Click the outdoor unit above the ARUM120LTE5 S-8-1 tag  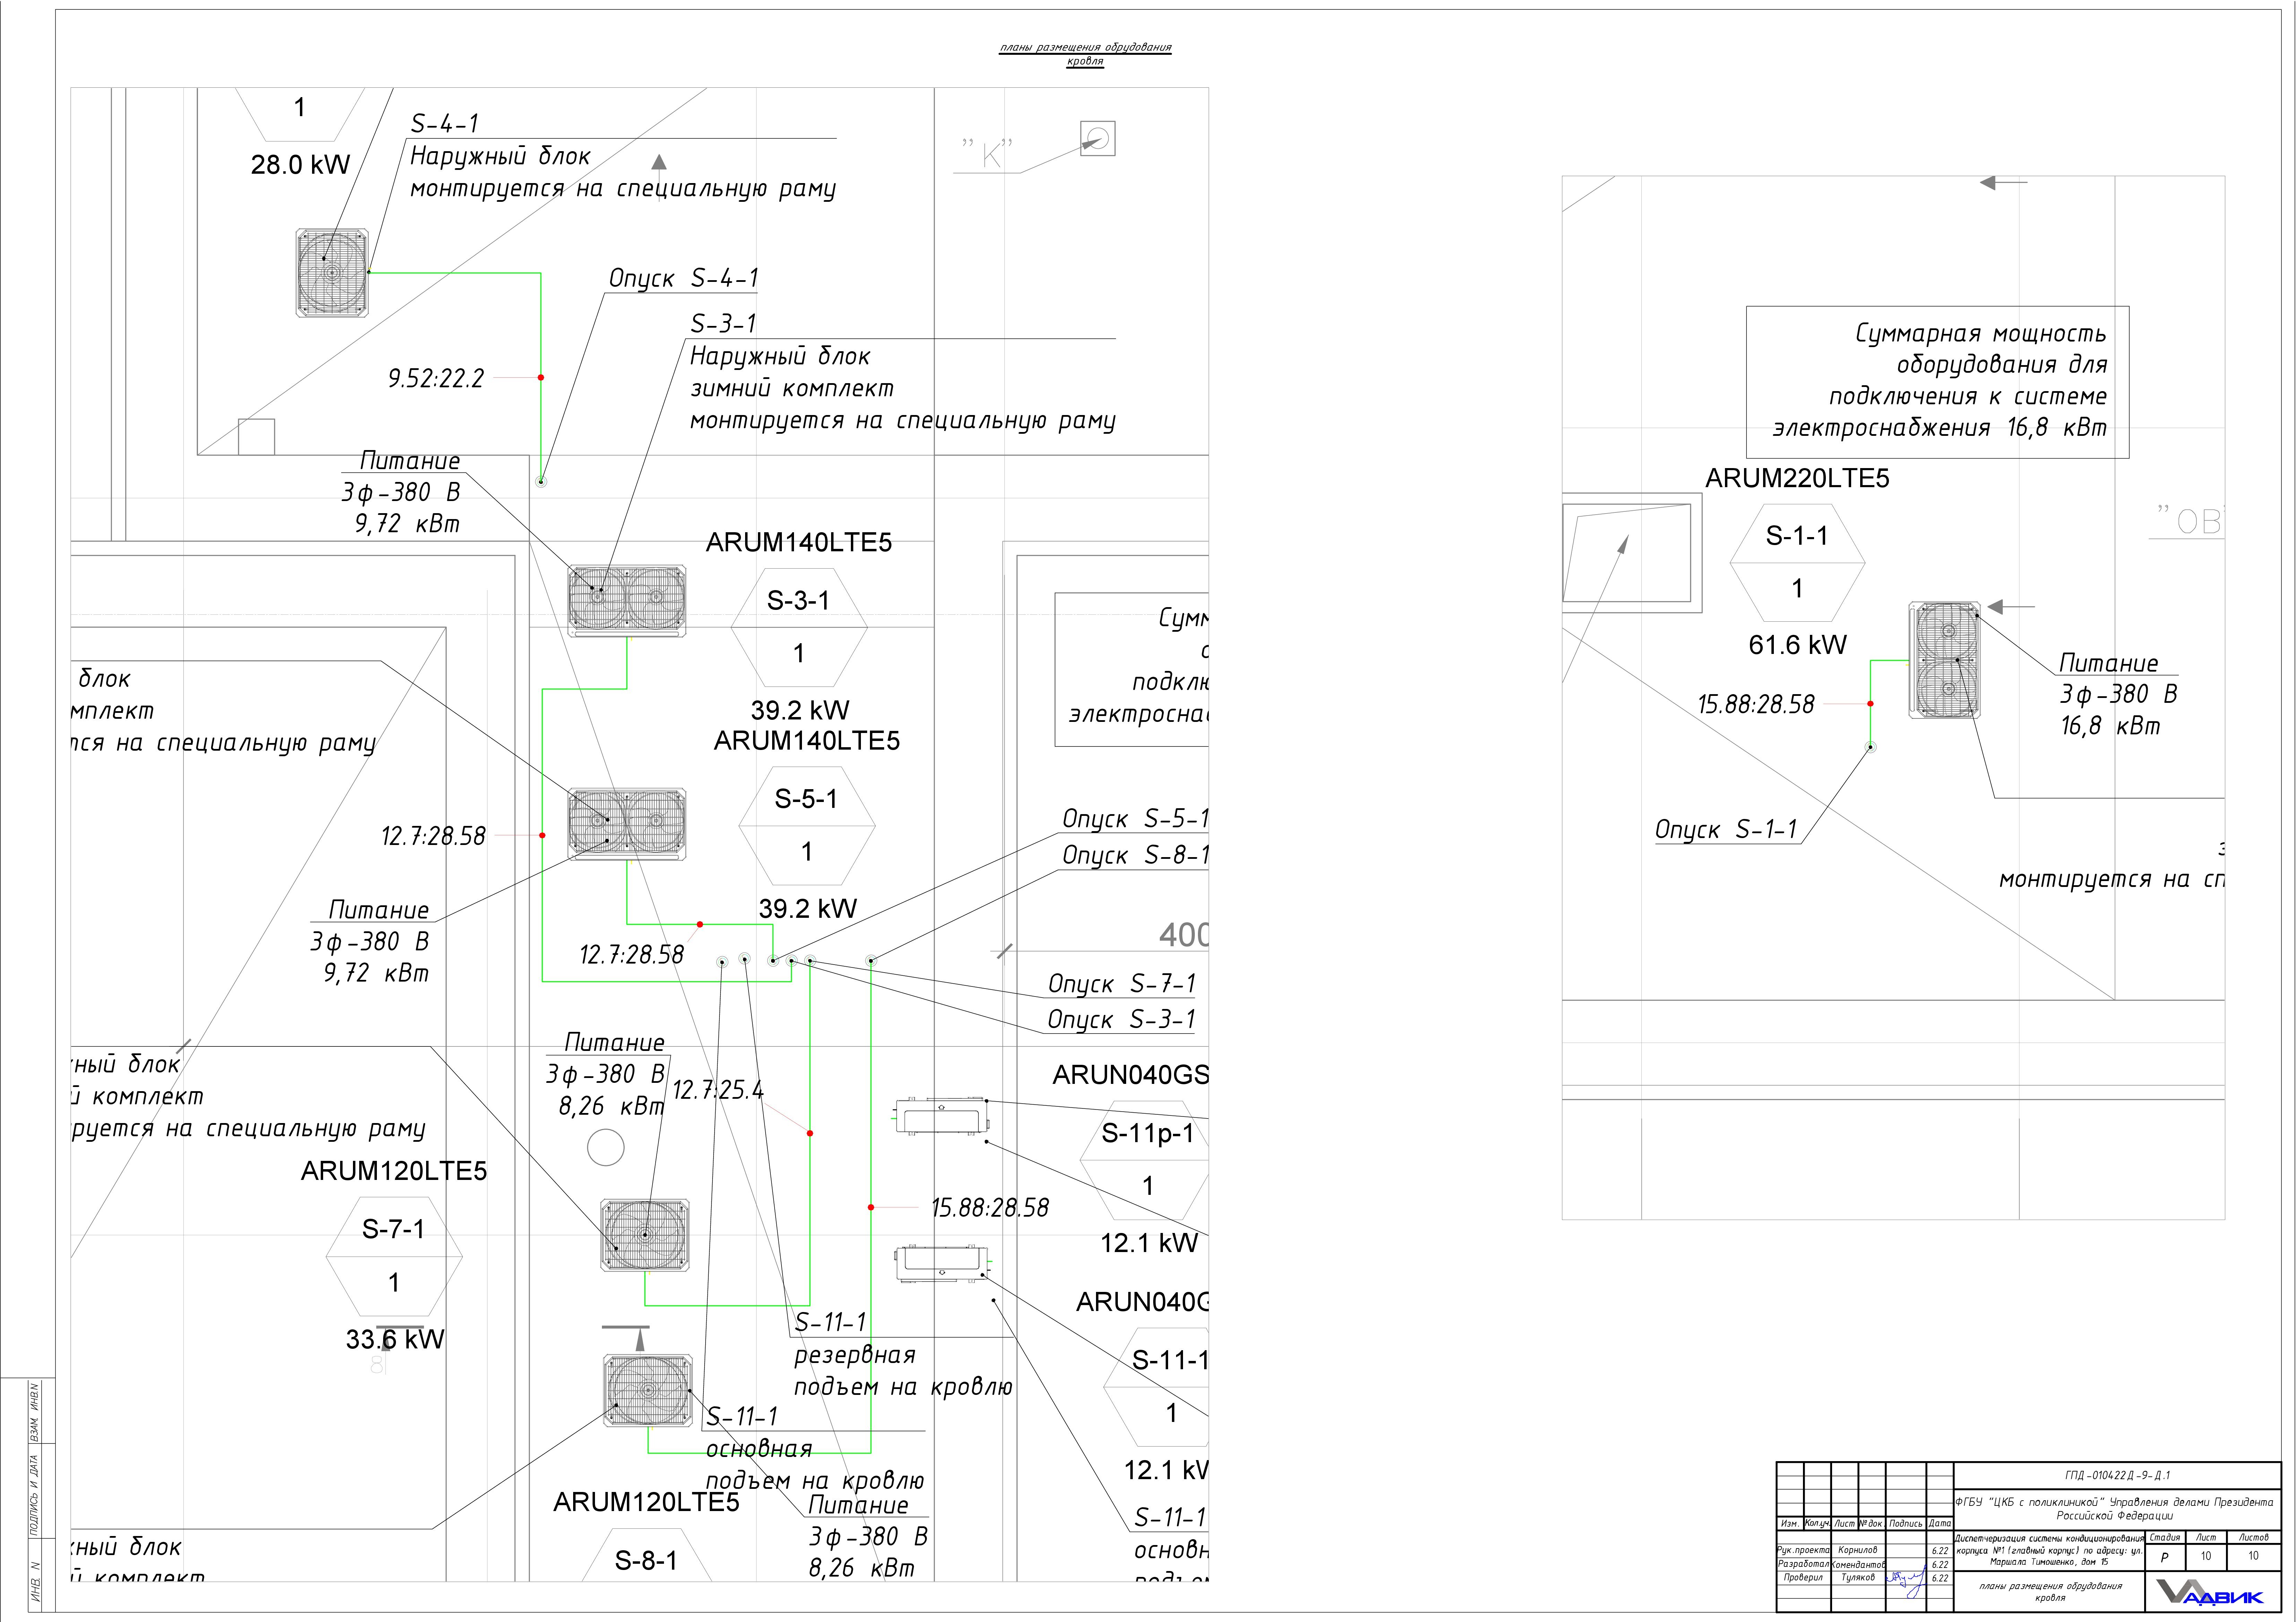(648, 1390)
